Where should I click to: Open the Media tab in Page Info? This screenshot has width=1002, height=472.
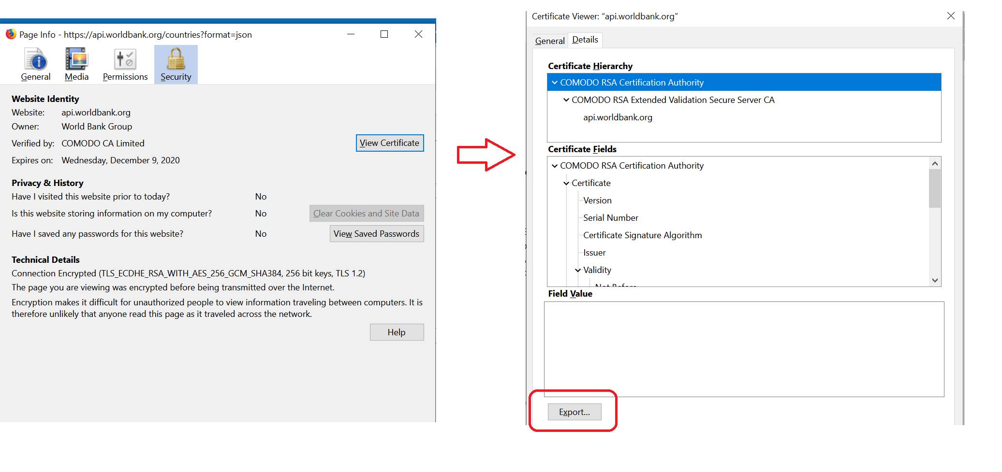[x=76, y=65]
